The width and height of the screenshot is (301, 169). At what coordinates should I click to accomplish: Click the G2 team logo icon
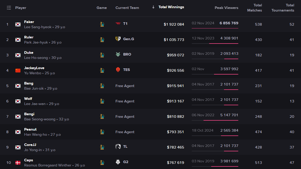click(118, 162)
